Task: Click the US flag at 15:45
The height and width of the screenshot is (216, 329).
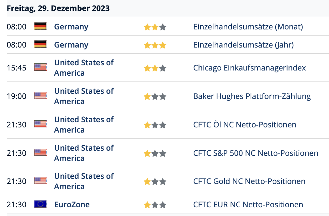Action: (x=40, y=67)
